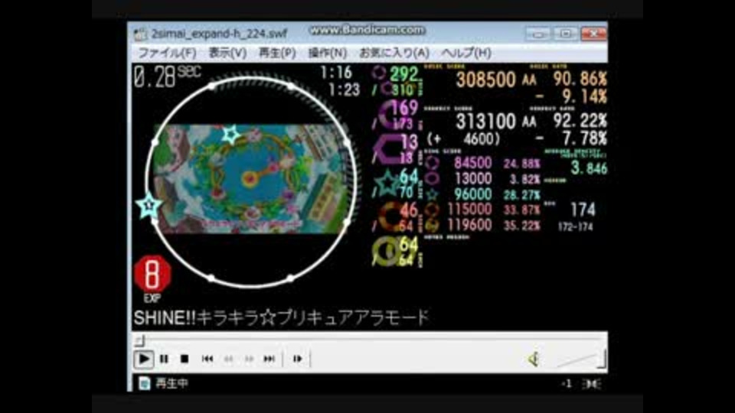Click the teal star icon next to 64/70
The width and height of the screenshot is (735, 413).
point(389,183)
